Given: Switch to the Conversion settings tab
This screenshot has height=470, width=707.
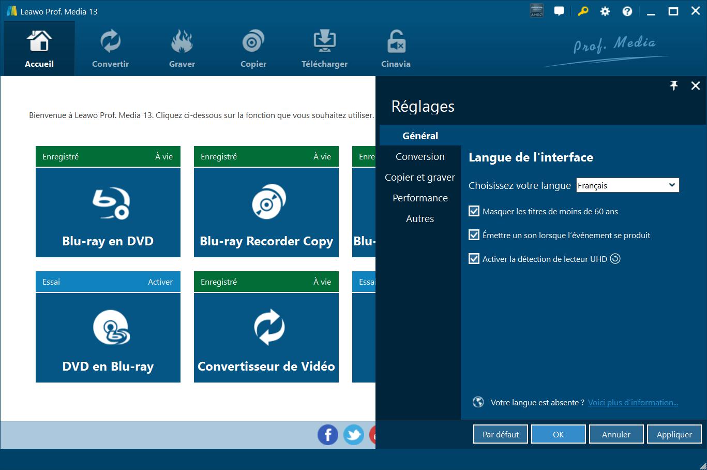Looking at the screenshot, I should coord(420,157).
